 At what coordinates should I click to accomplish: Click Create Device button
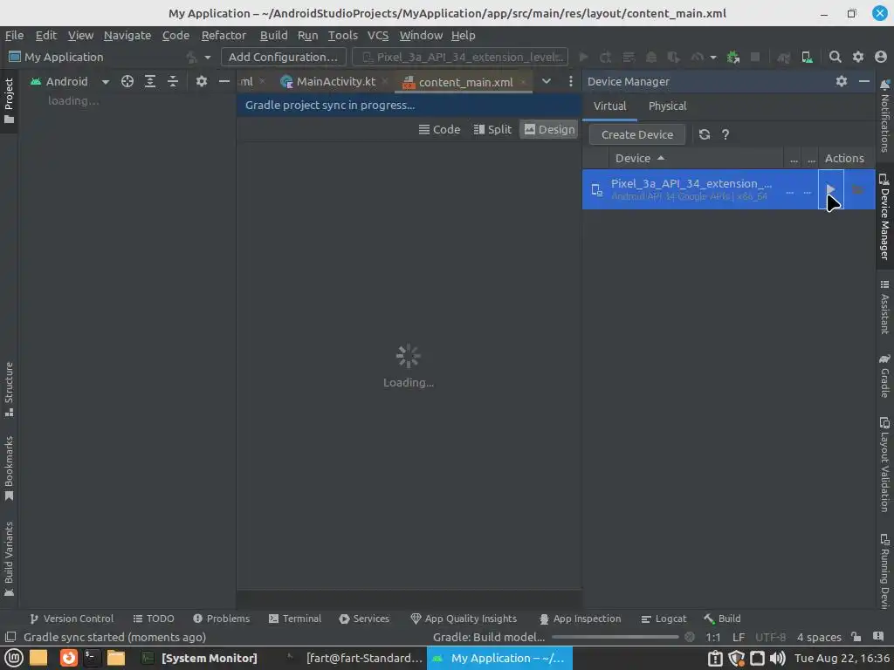click(x=636, y=134)
